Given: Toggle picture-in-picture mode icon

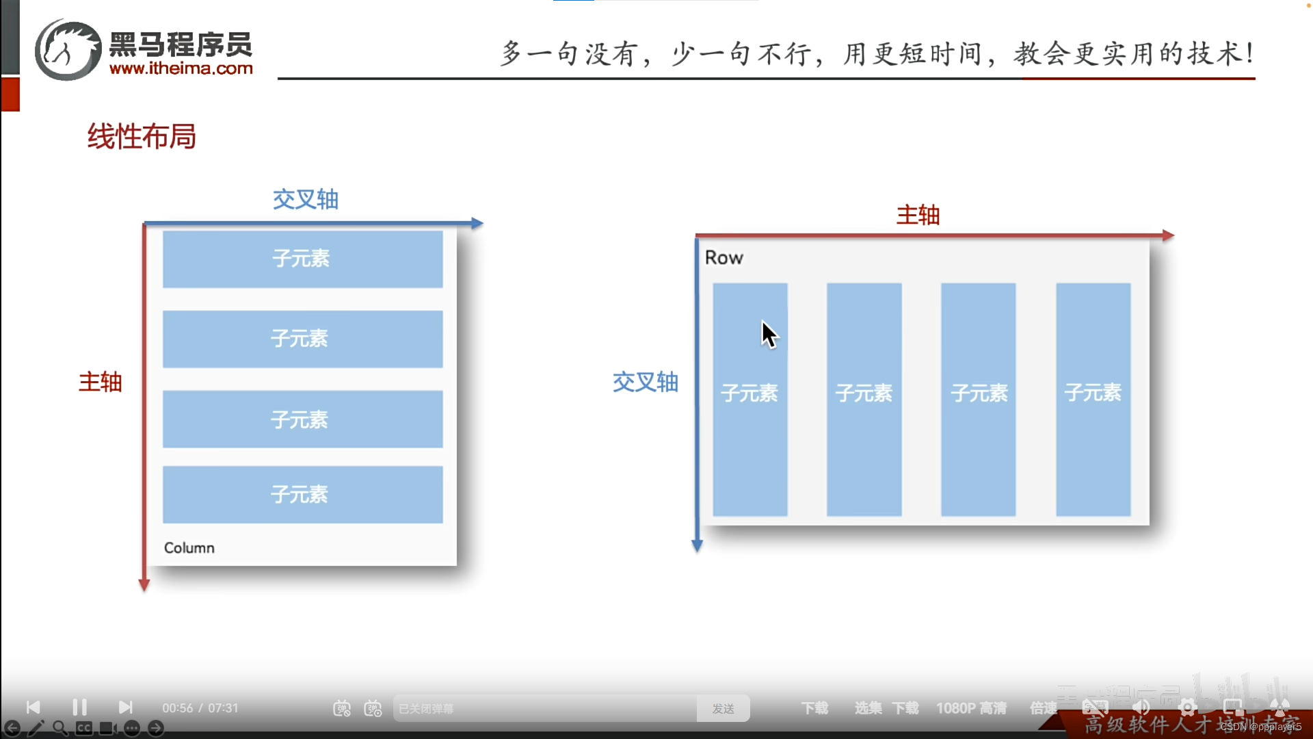Looking at the screenshot, I should pos(1233,708).
